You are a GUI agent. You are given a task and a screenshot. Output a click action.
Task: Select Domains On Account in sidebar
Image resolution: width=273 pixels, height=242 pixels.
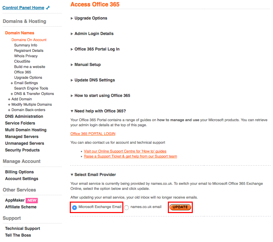click(x=29, y=40)
